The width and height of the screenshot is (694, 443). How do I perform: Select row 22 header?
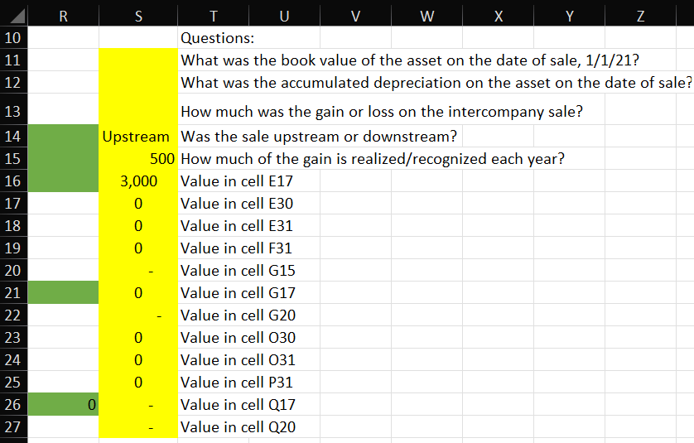[x=13, y=315]
